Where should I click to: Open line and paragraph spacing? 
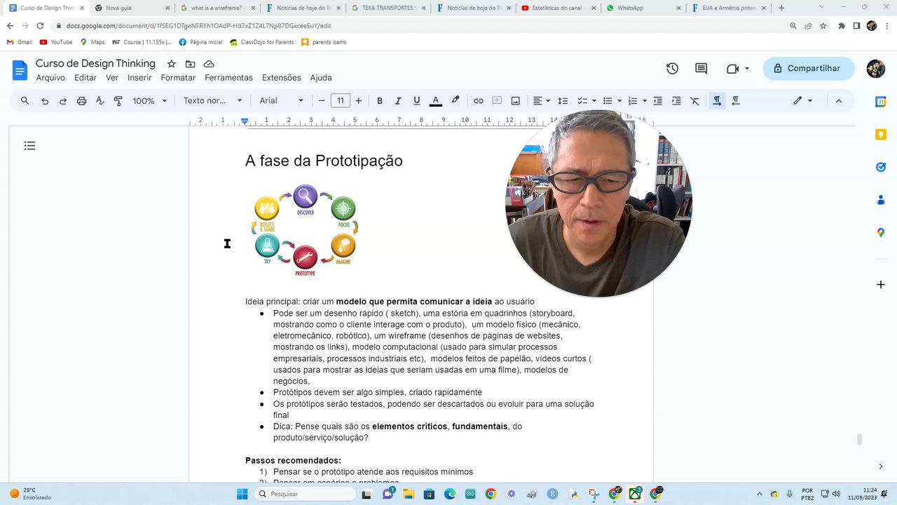tap(562, 101)
